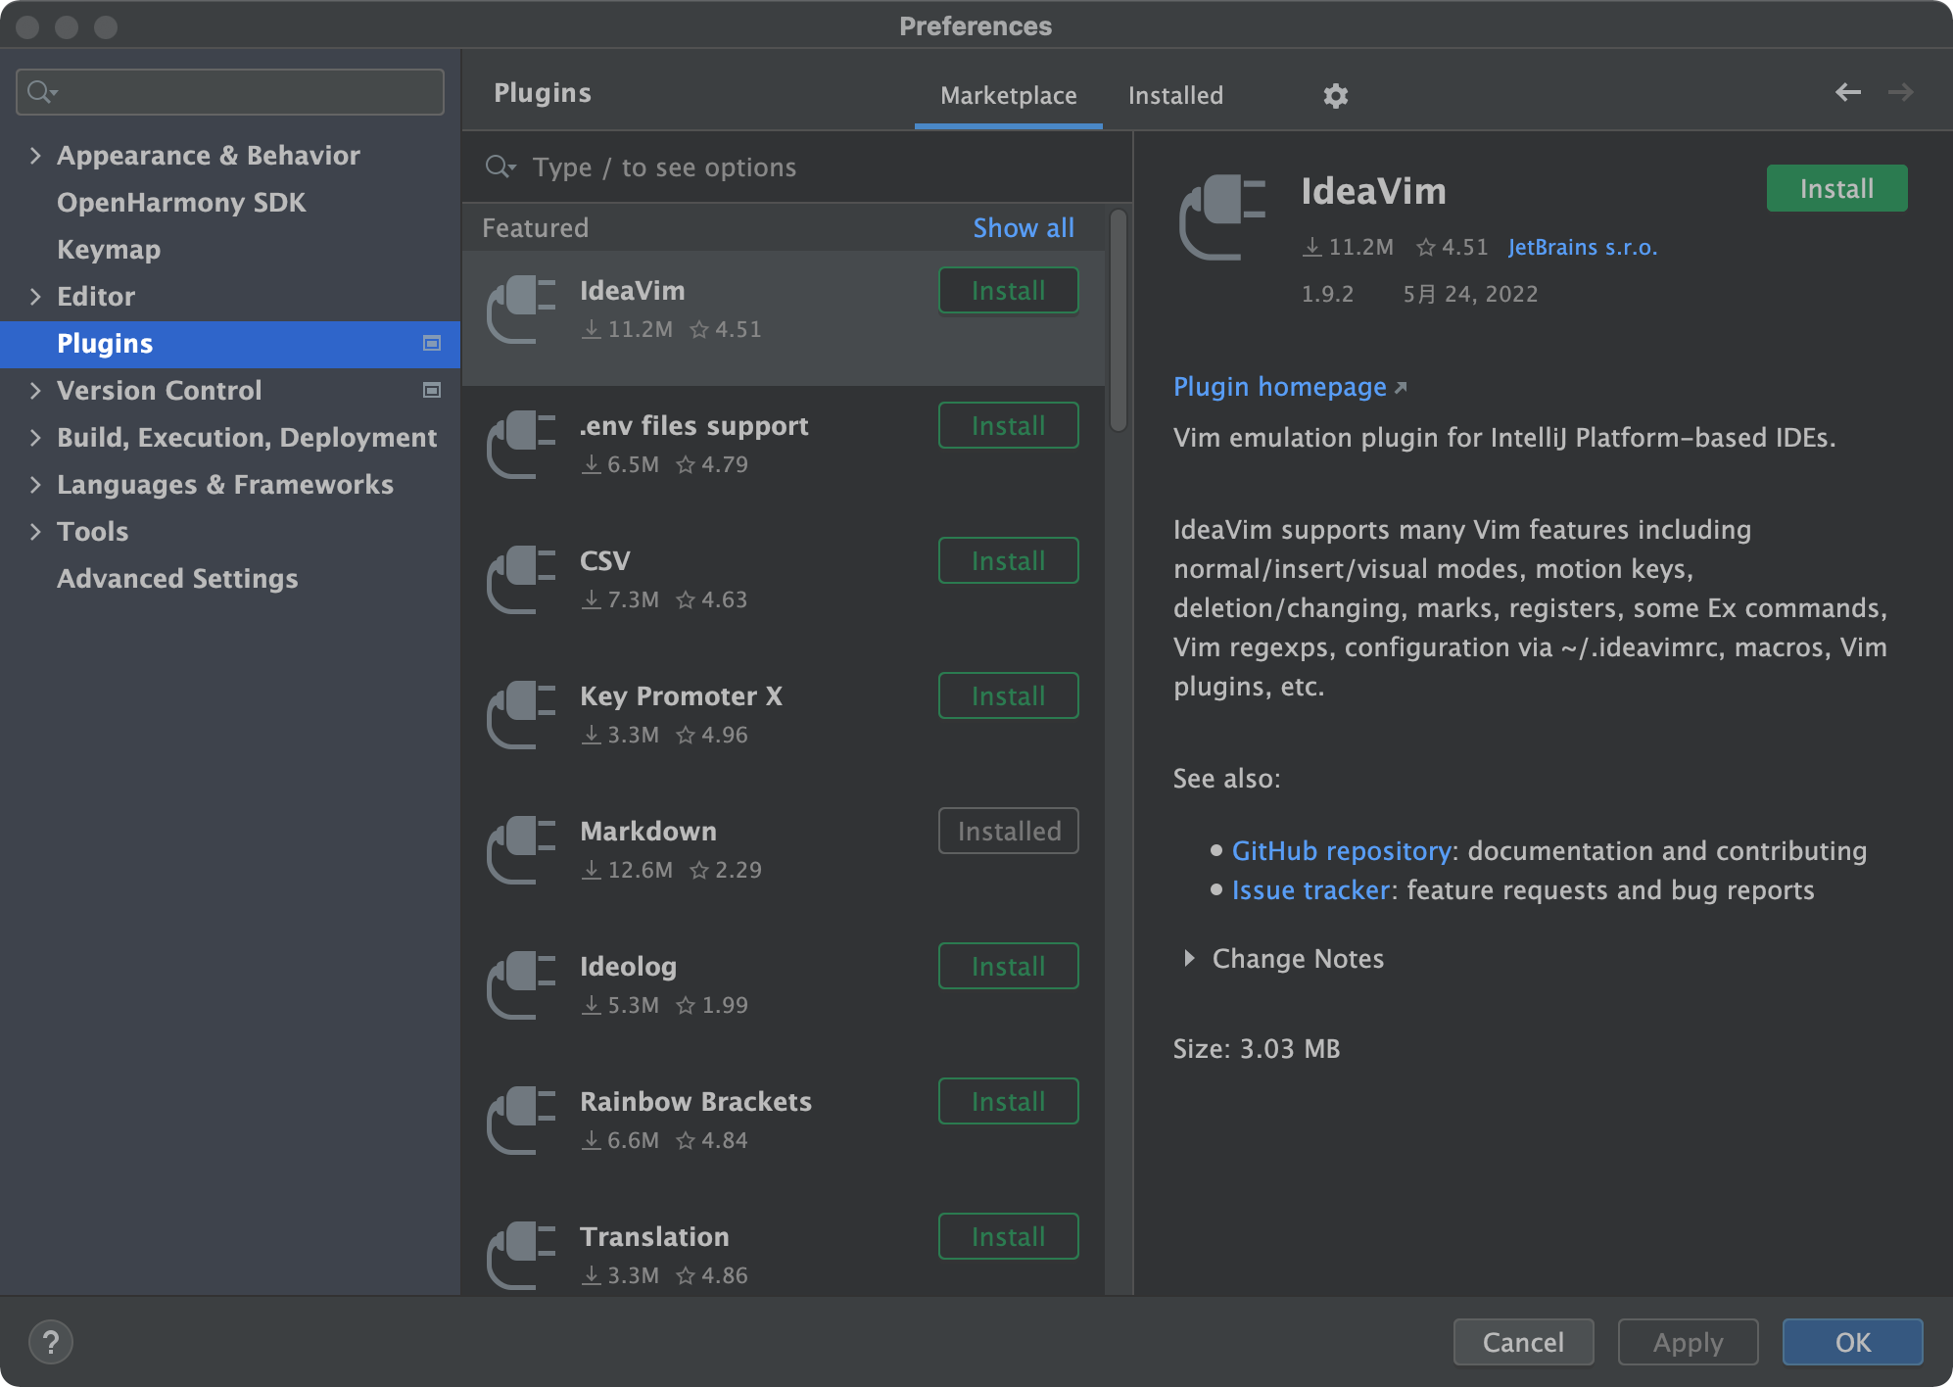This screenshot has width=1953, height=1387.
Task: Open Advanced Settings page
Action: pos(177,578)
